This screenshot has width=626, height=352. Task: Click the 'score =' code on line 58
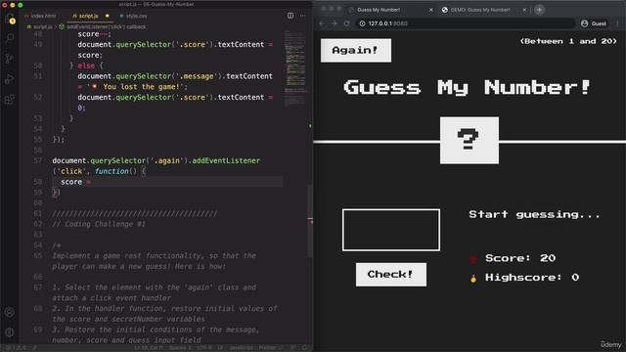pyautogui.click(x=76, y=182)
